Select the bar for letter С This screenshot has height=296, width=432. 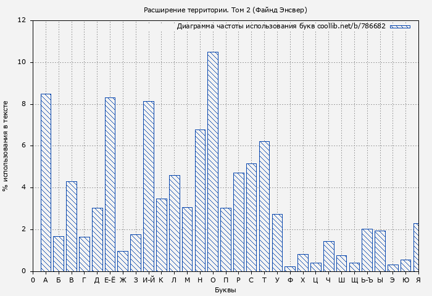pos(251,217)
